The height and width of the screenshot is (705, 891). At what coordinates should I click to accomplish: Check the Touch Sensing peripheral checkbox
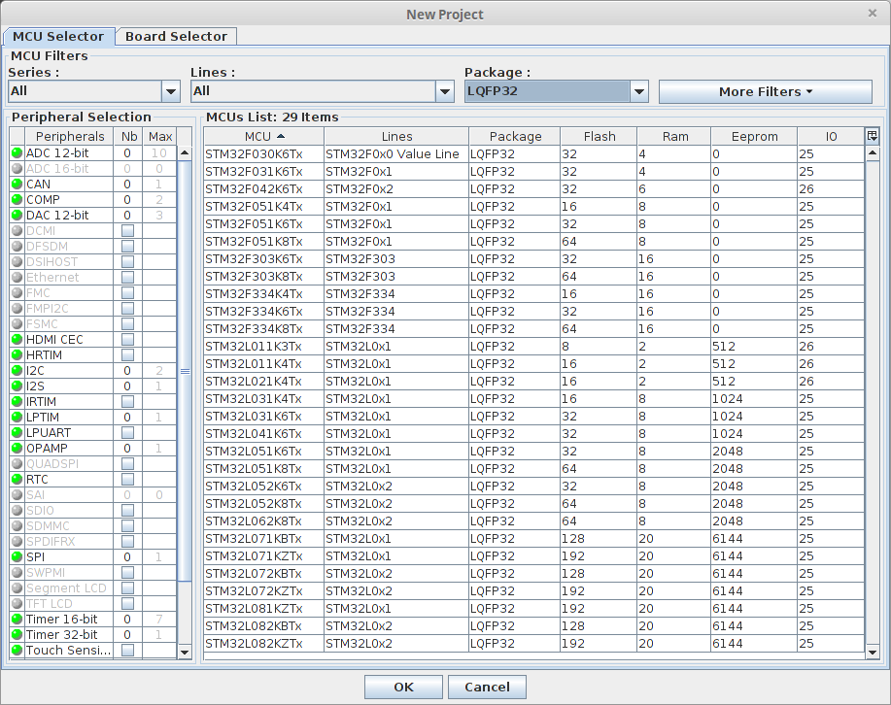pos(128,650)
